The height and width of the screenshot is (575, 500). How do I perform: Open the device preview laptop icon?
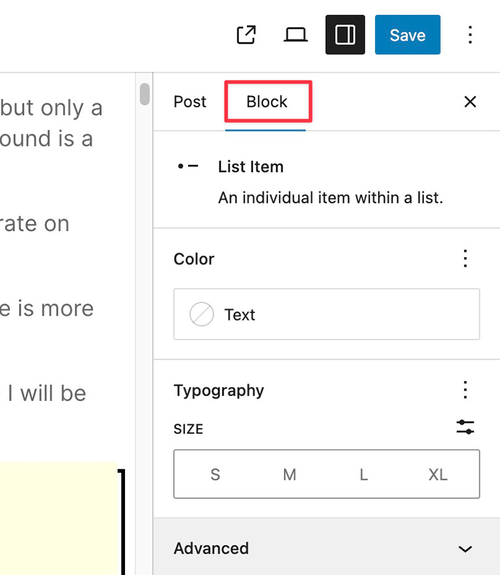296,35
